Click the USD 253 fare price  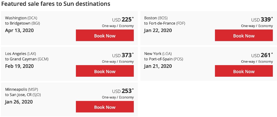coord(123,91)
